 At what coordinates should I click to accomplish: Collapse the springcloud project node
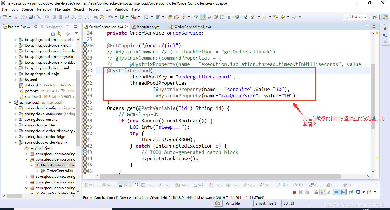tap(10, 102)
